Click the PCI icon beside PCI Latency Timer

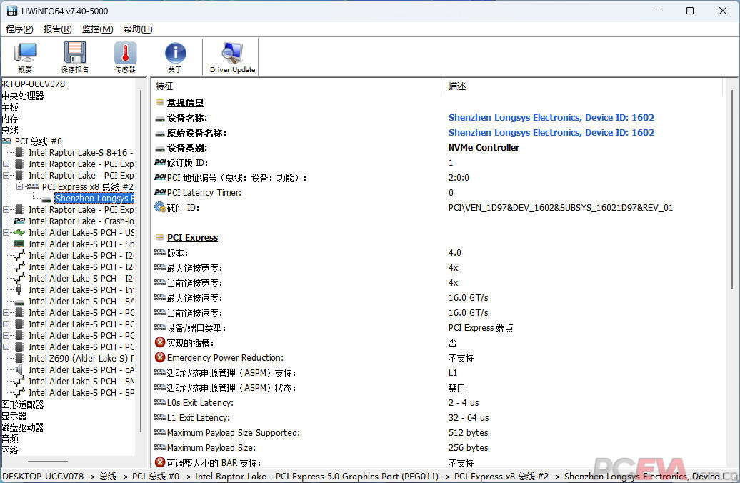tap(160, 192)
